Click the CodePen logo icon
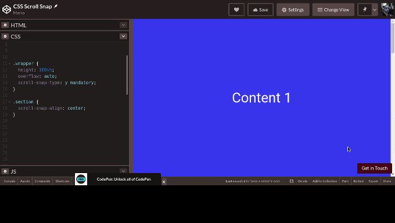Screen dimensions: 395x223 pos(6,9)
